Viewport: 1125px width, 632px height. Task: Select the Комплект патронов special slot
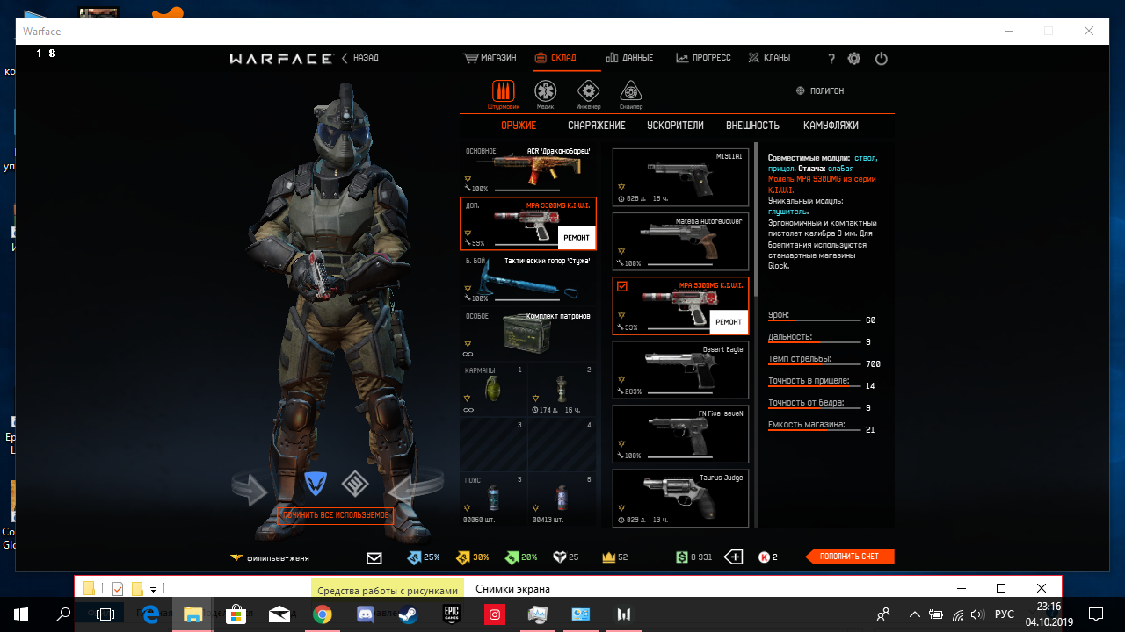click(528, 333)
